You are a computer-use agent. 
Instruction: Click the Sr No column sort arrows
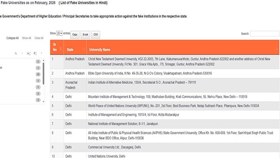pos(61,49)
